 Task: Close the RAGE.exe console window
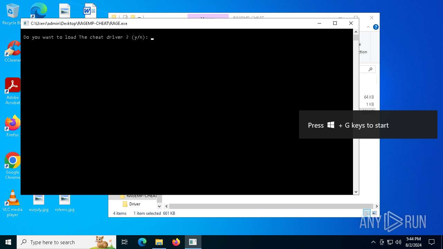(351, 23)
